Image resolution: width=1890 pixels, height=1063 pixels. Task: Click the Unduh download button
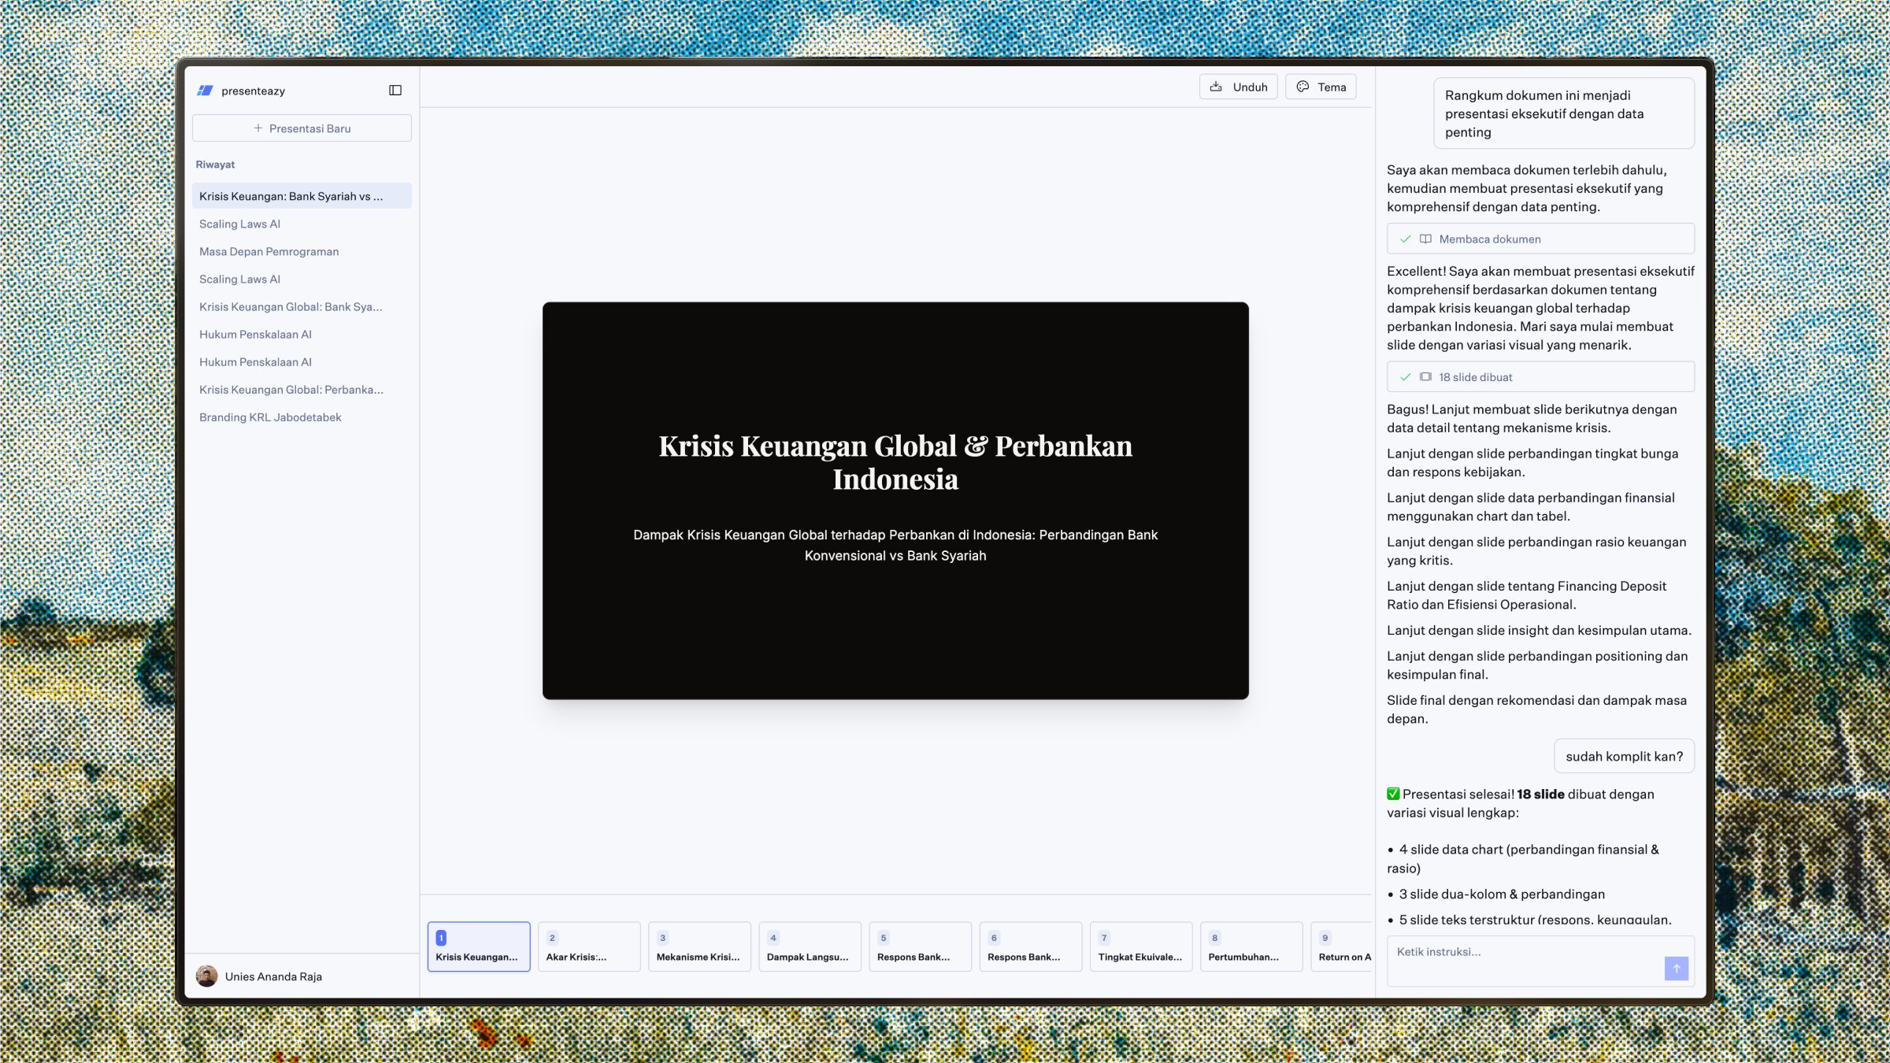1239,87
